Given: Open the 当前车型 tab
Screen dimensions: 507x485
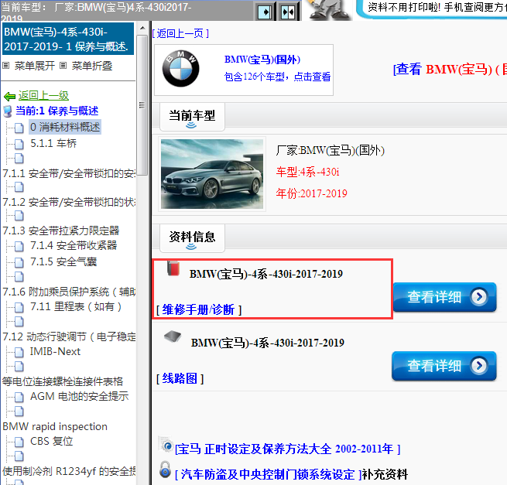Looking at the screenshot, I should point(192,117).
